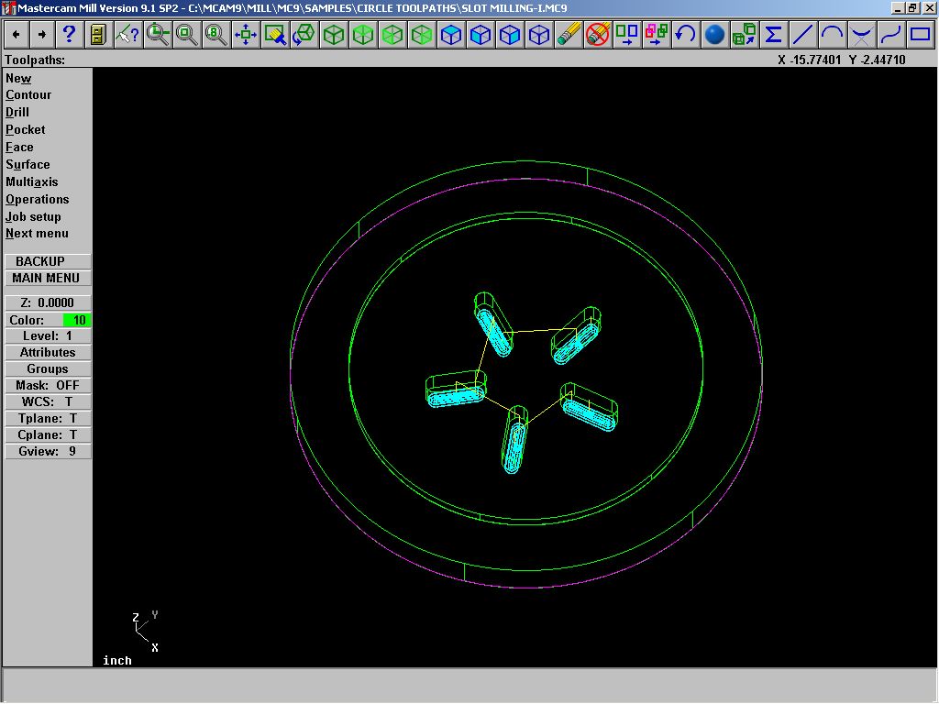Select the Create spline tool icon
The height and width of the screenshot is (704, 939).
pyautogui.click(x=891, y=35)
